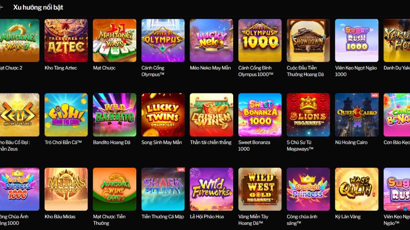Open 5 Lions Megaways game tile
Image resolution: width=410 pixels, height=230 pixels.
[x=309, y=114]
